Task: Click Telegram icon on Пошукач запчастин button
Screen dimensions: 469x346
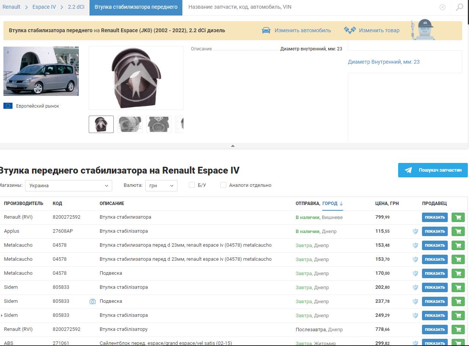Action: [408, 170]
